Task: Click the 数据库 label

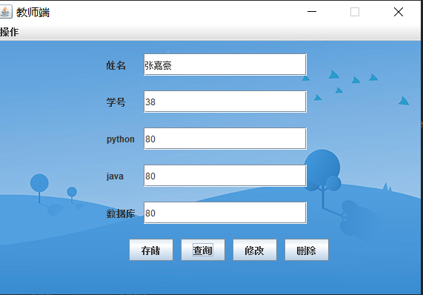Action: [x=121, y=213]
